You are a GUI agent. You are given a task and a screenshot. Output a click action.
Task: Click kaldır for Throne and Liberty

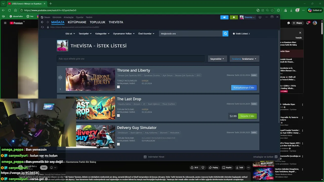[254, 75]
